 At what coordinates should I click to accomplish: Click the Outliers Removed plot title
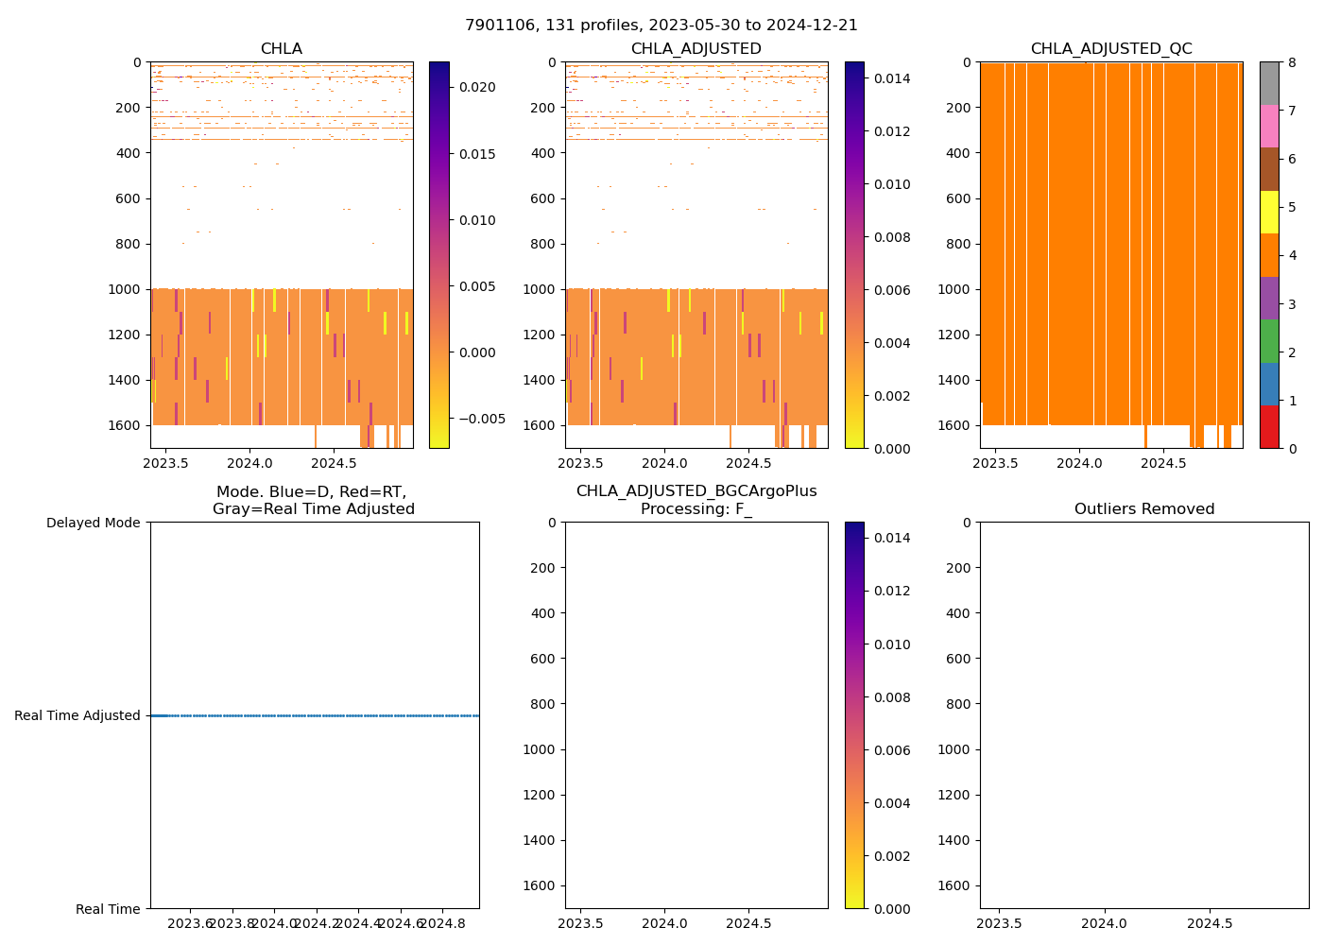tap(1144, 509)
